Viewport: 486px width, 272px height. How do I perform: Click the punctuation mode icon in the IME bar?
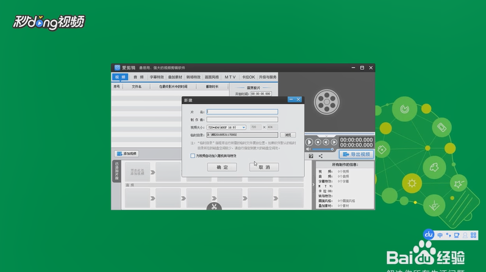448,235
